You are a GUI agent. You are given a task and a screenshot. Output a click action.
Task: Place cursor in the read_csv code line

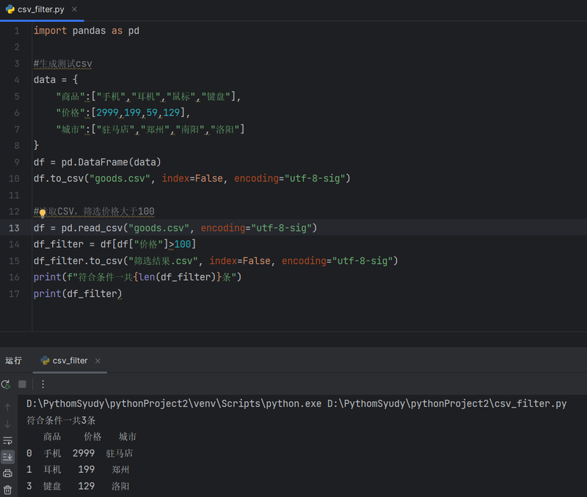click(x=175, y=228)
